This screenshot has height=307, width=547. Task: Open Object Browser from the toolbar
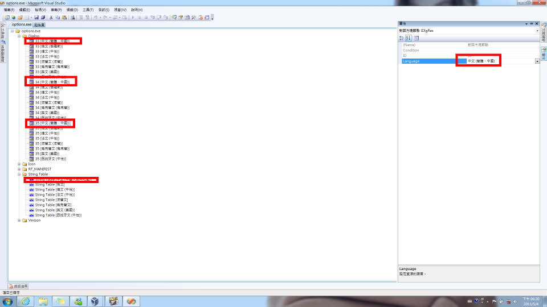click(x=187, y=18)
